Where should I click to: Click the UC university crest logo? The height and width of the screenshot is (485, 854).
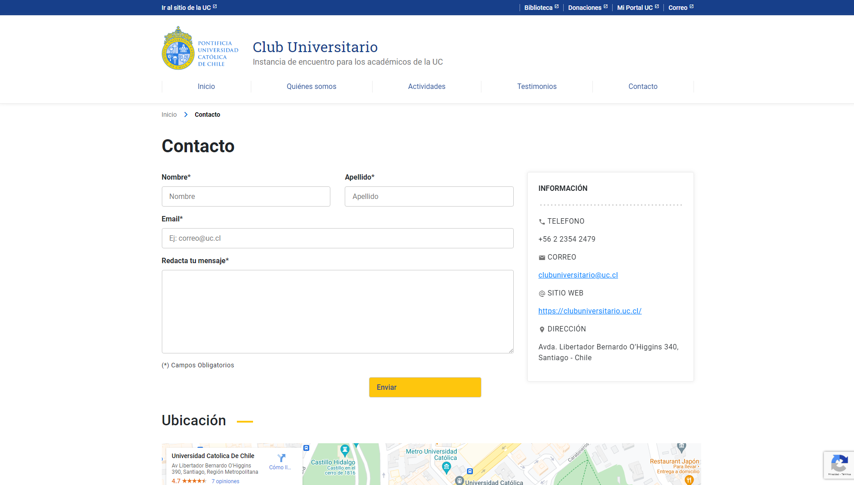(178, 48)
